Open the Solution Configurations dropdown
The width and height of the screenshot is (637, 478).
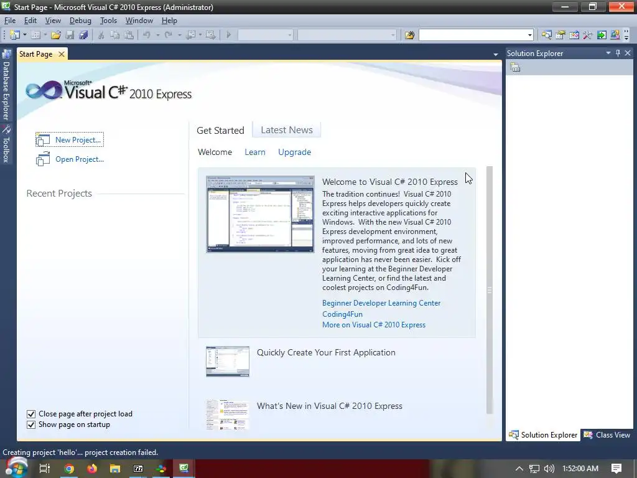pyautogui.click(x=265, y=35)
